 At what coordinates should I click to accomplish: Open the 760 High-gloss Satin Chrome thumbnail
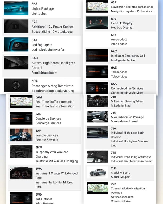pos(97,132)
